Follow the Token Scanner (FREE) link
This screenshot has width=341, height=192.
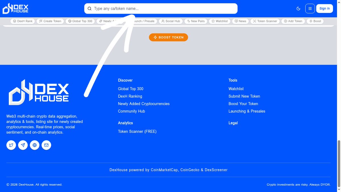point(137,131)
